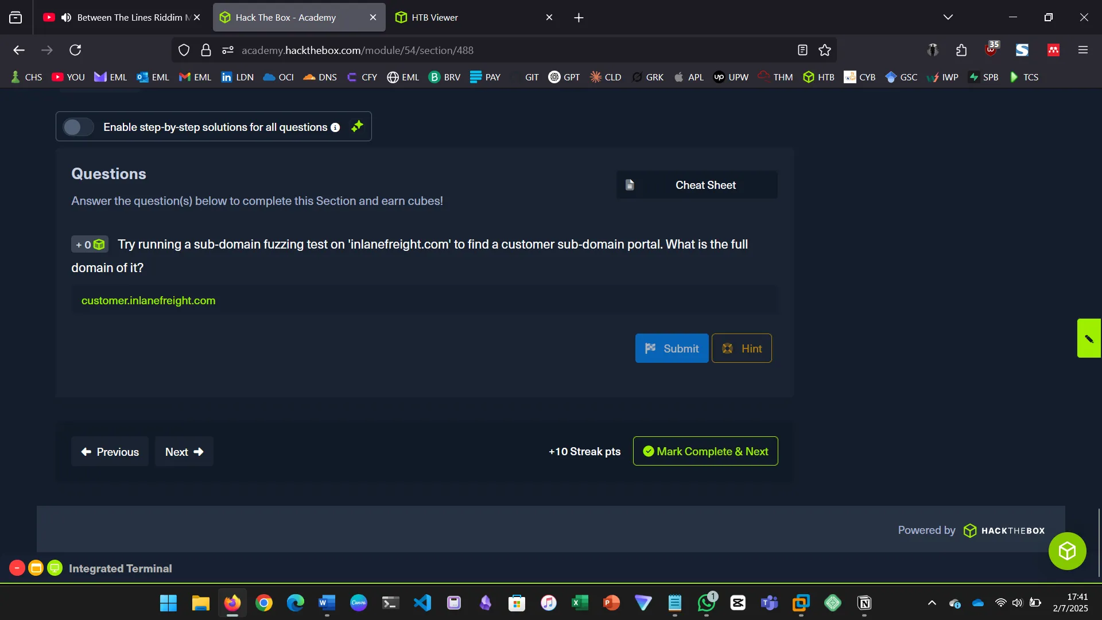1102x620 pixels.
Task: Switch to the HTB Viewer tab
Action: coord(459,17)
